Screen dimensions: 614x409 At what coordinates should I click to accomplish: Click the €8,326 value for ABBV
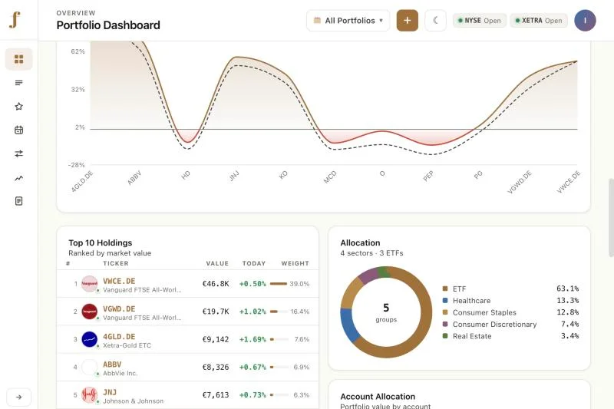click(x=216, y=367)
